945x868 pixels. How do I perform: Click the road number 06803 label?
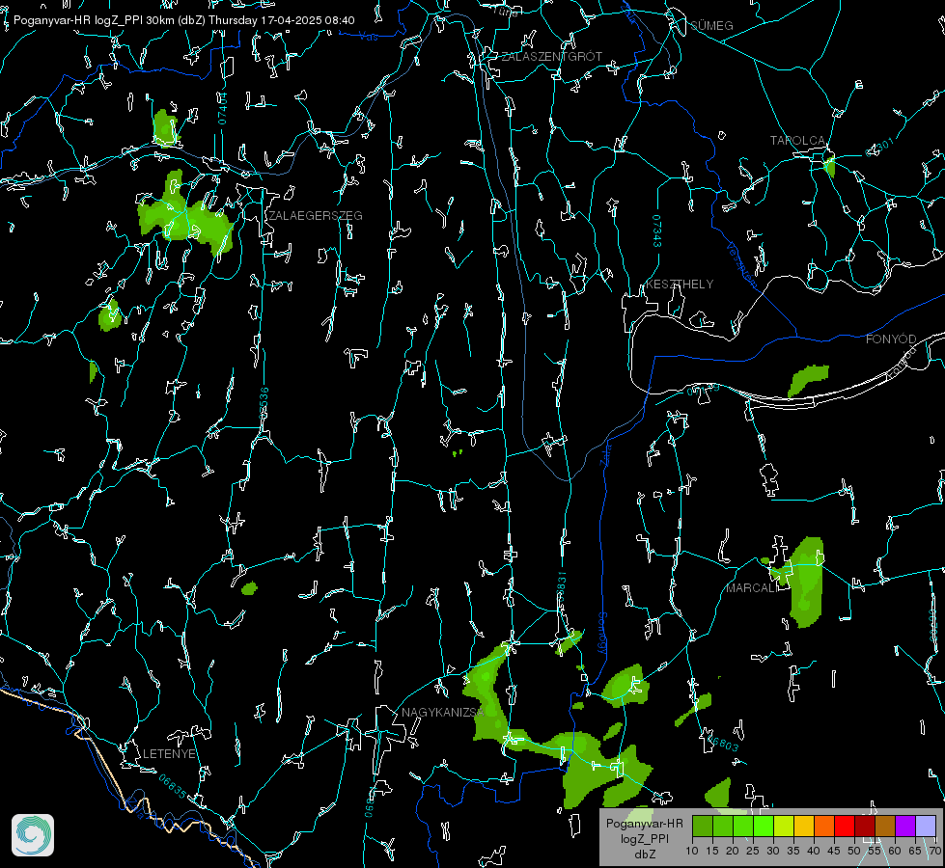[x=724, y=744]
